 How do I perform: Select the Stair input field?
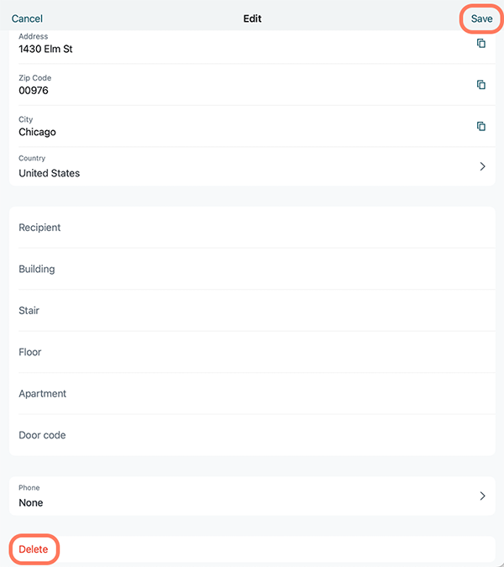pyautogui.click(x=252, y=311)
